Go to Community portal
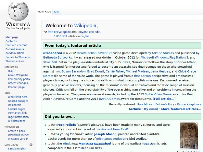This screenshot has height=152, width=203. tap(19, 79)
